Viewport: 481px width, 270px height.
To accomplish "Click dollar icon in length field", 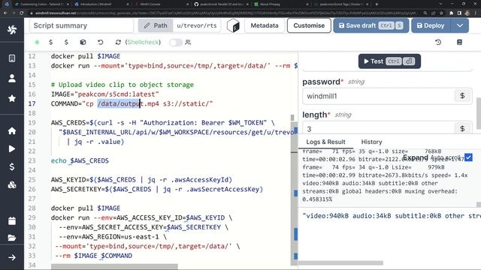I will click(462, 128).
